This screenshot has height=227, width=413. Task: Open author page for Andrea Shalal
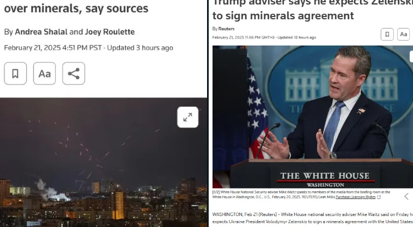point(41,32)
